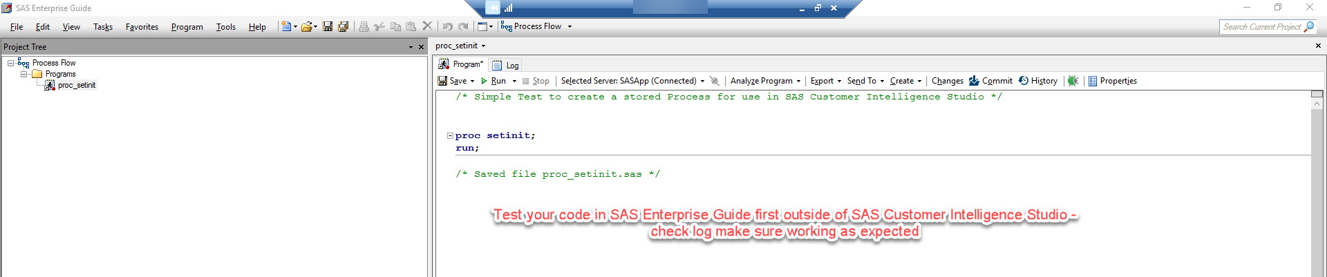The height and width of the screenshot is (277, 1327).
Task: Click the Save project floppy icon
Action: (328, 26)
